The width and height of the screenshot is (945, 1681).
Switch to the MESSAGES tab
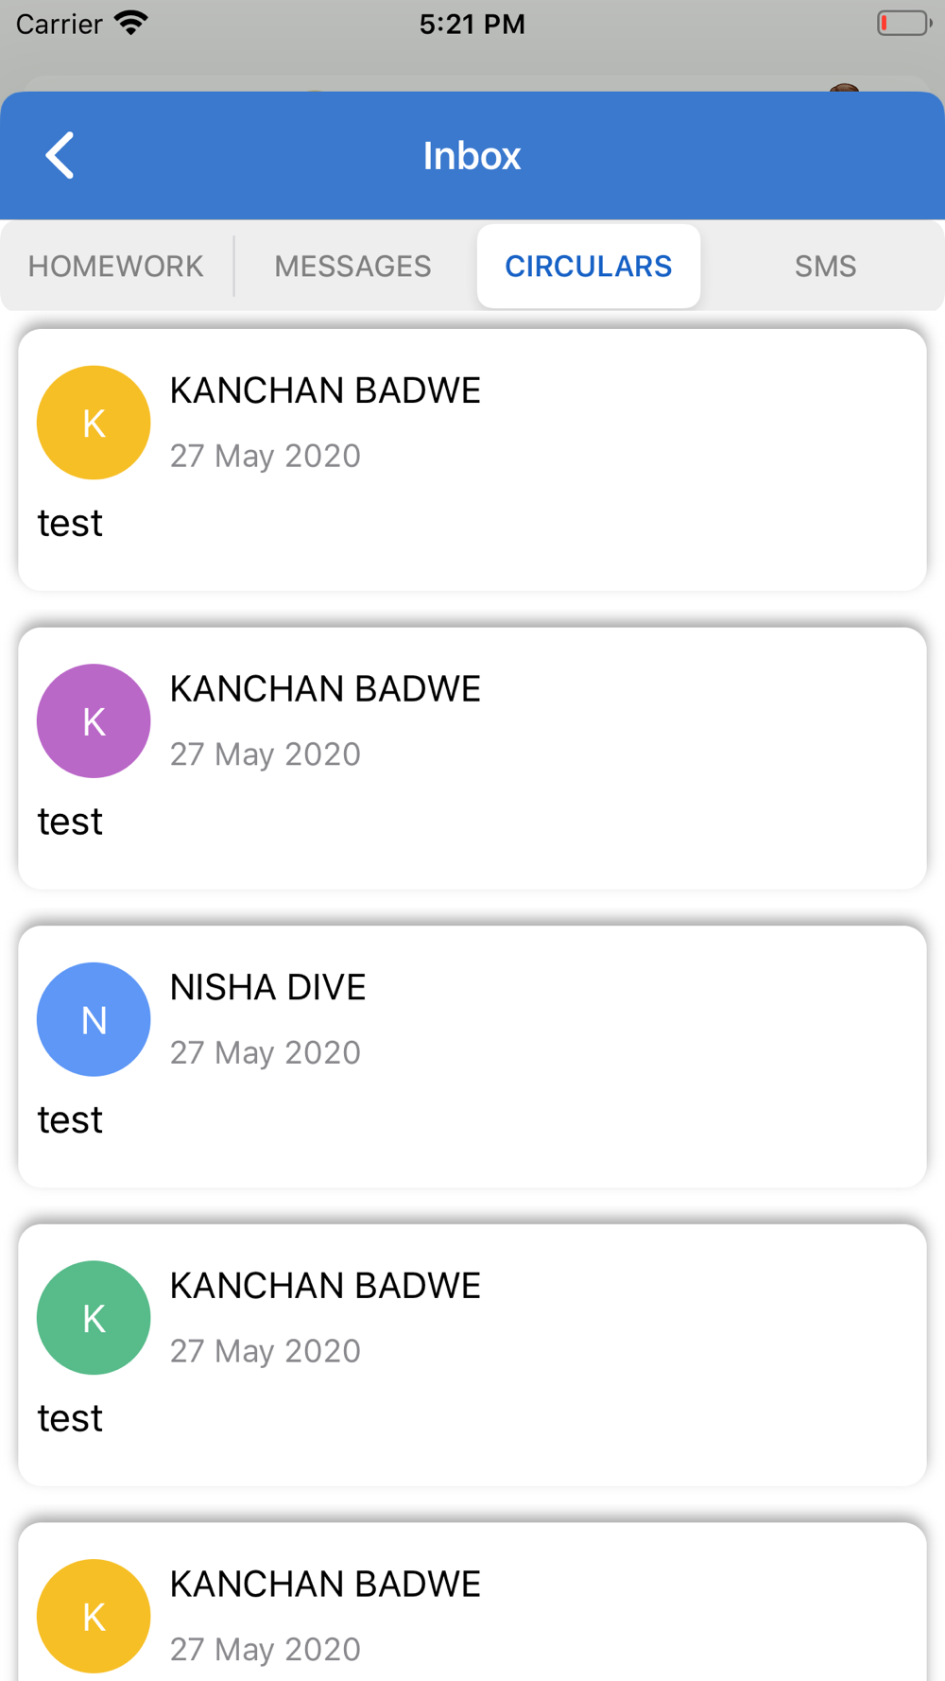[x=352, y=267]
